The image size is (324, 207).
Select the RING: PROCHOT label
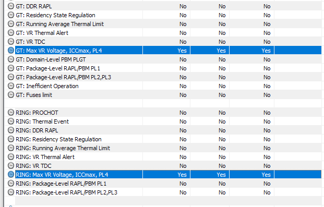37,113
